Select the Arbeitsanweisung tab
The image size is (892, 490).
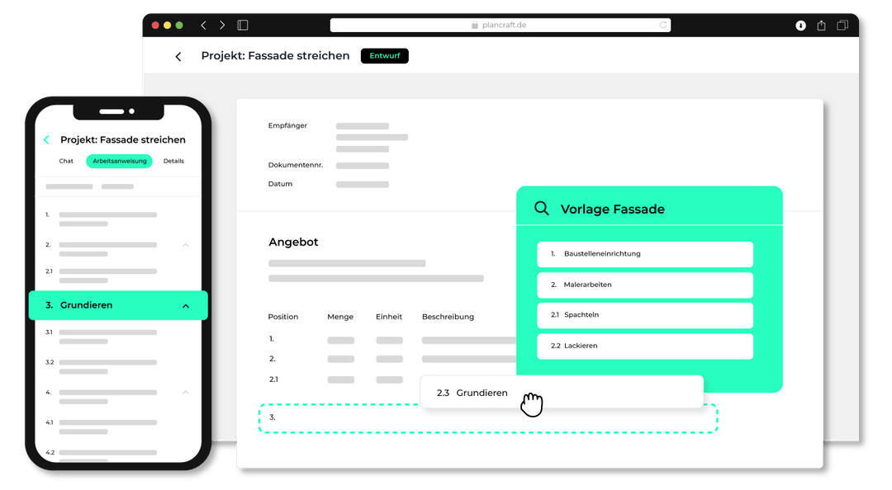click(119, 161)
